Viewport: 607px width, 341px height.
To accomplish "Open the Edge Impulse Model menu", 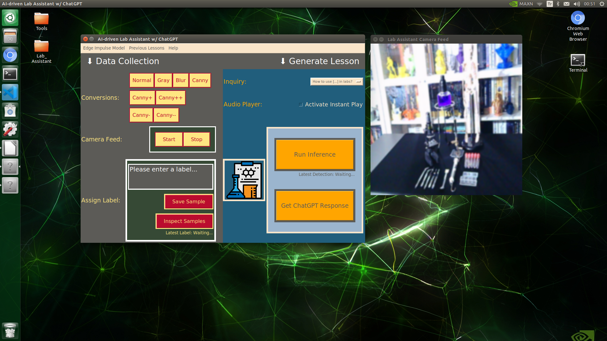I will point(104,48).
